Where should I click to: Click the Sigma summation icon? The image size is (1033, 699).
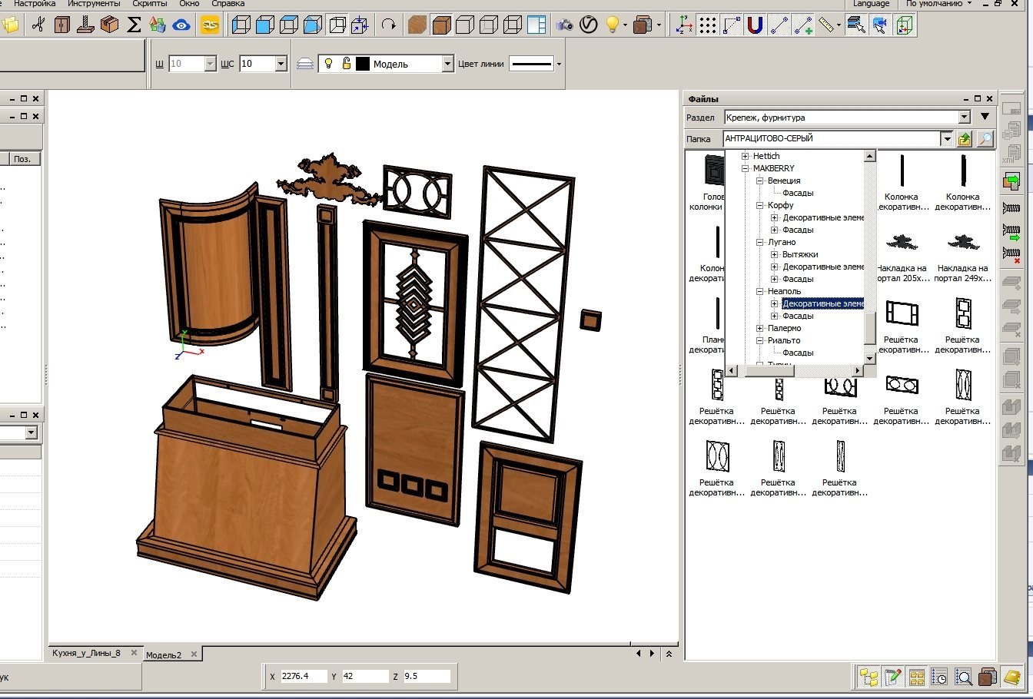coord(134,25)
